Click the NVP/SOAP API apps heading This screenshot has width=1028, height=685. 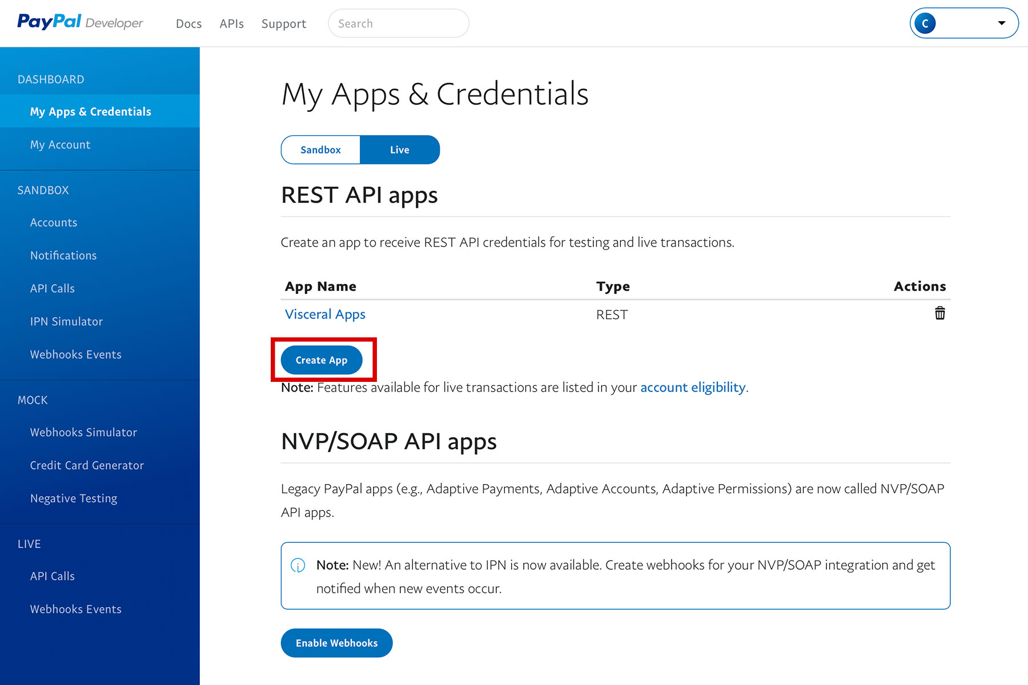click(x=389, y=442)
